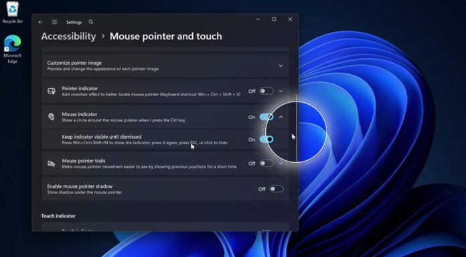Screen dimensions: 466x257
Task: Click the settings page vertical scrollbar
Action: (297, 127)
